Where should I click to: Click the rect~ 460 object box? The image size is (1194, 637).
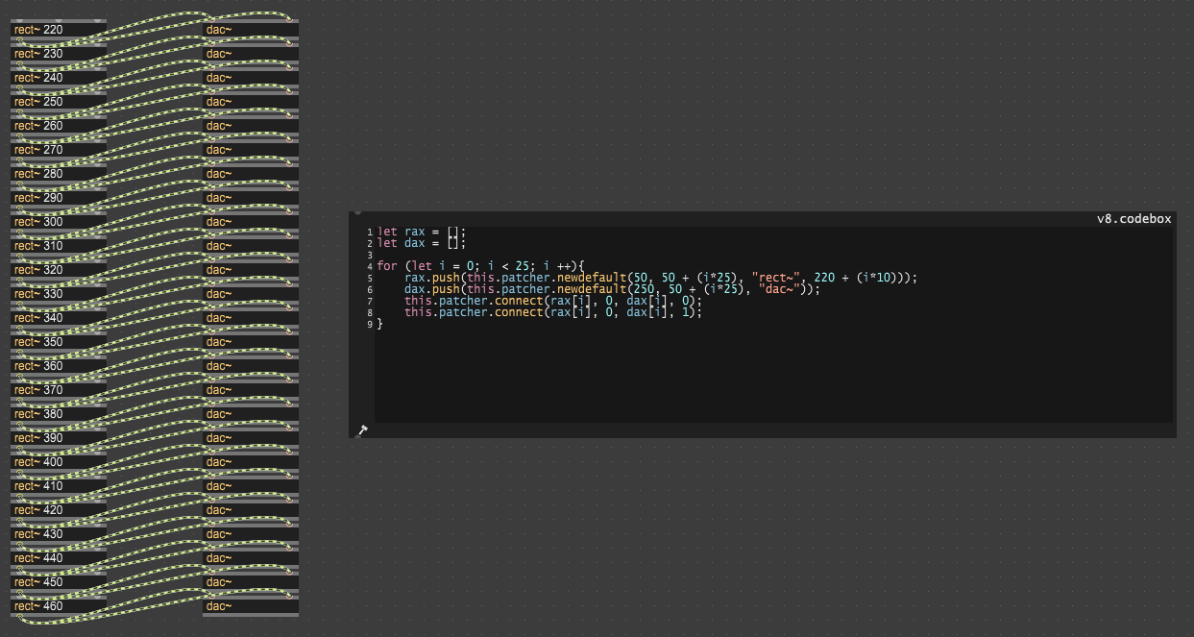pos(58,606)
